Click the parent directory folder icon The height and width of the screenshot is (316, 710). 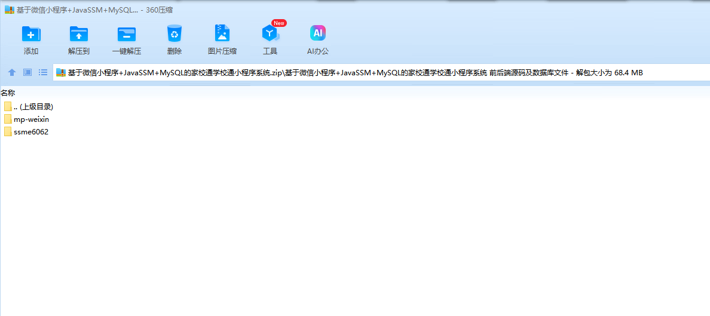point(8,107)
